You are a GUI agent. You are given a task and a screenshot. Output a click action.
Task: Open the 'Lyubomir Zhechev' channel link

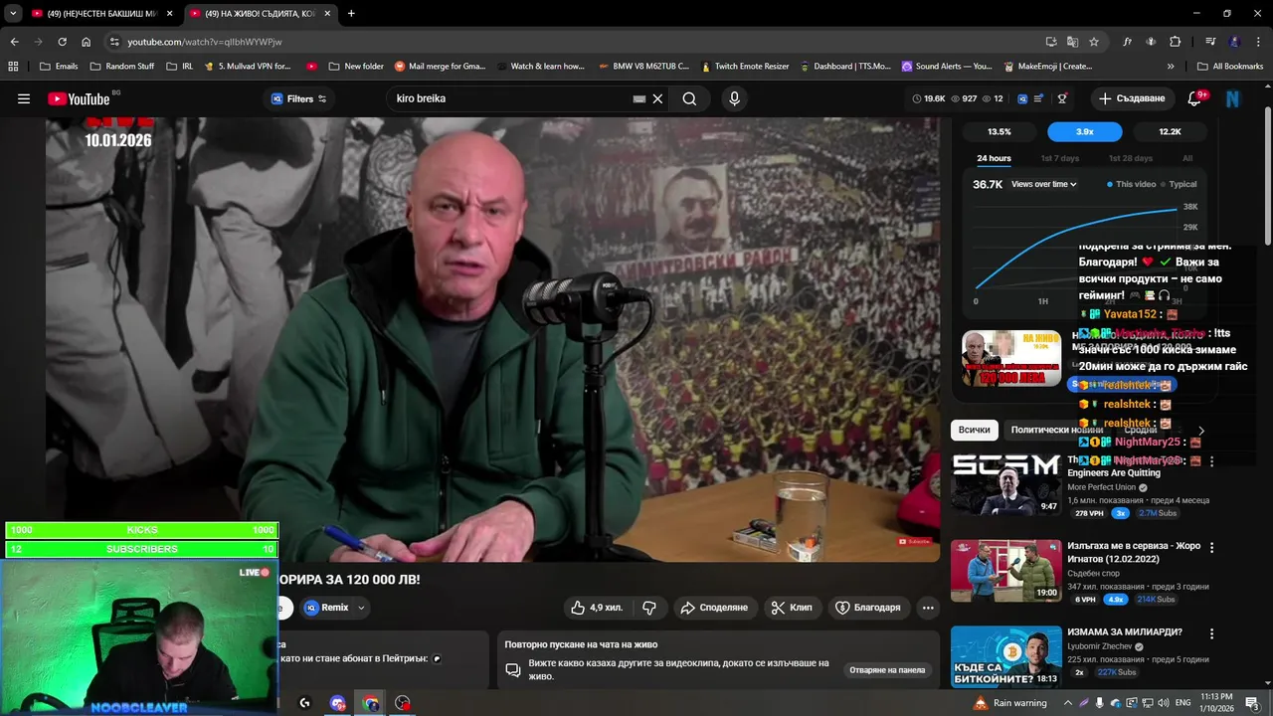(x=1100, y=646)
